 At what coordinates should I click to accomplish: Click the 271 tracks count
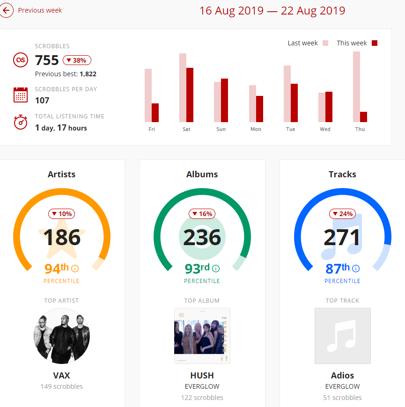click(x=342, y=237)
